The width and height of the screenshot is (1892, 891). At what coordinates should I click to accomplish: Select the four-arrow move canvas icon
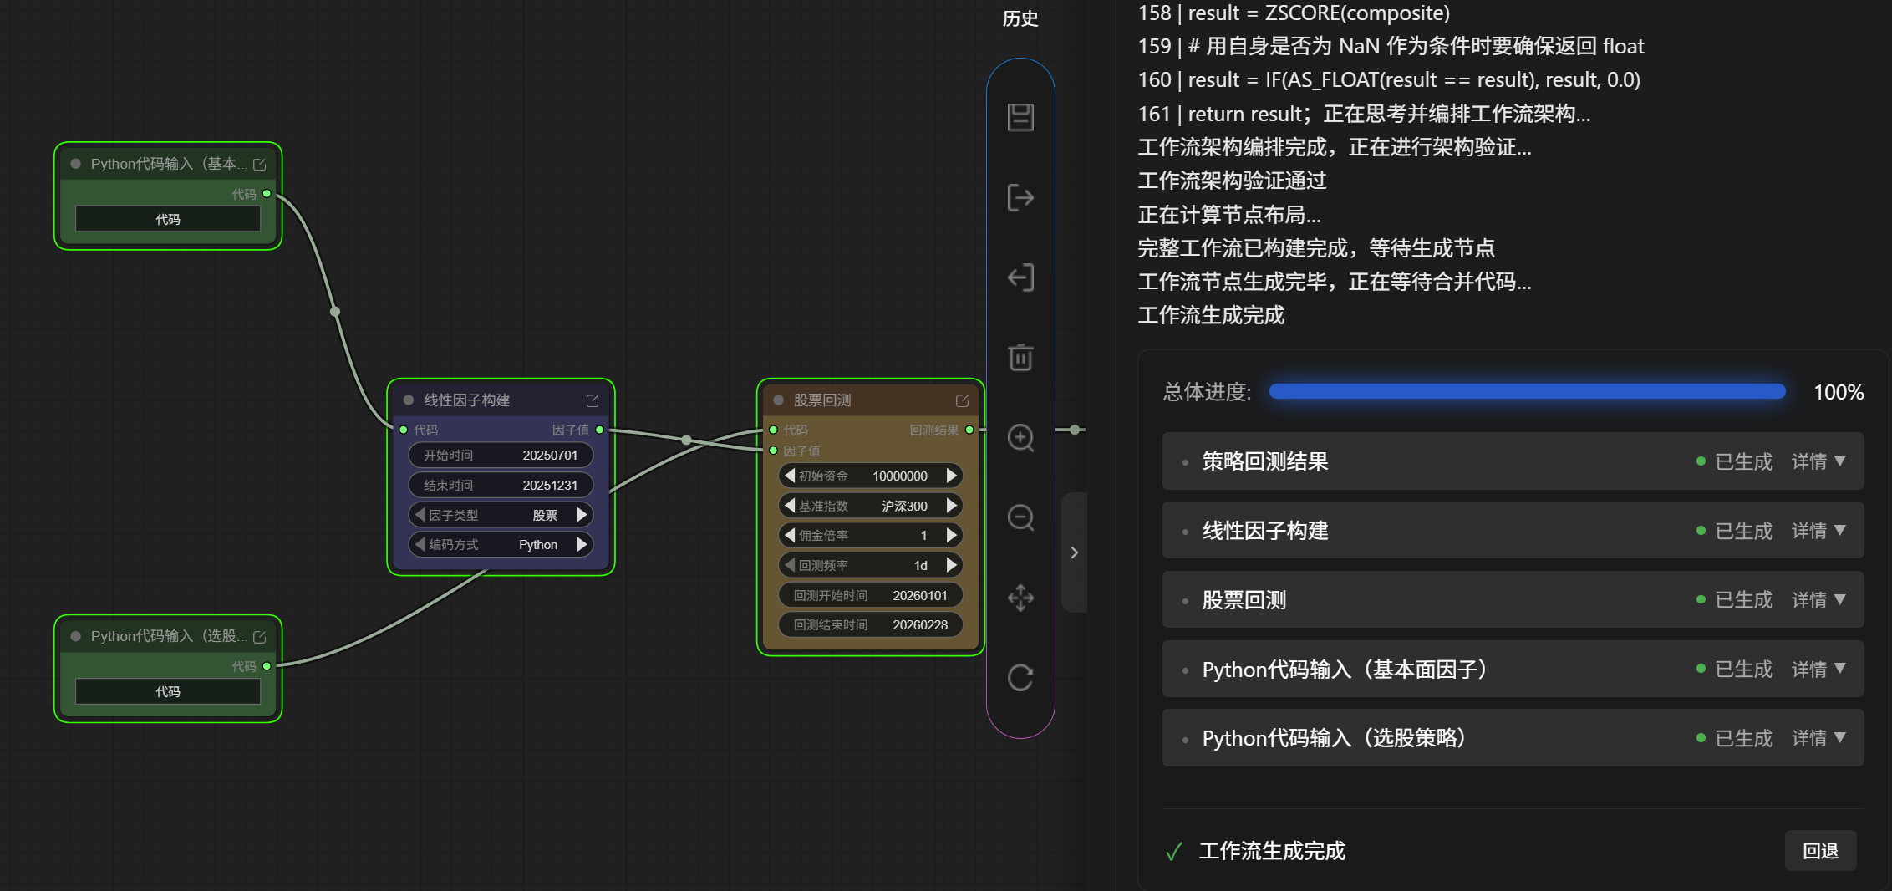(1020, 598)
